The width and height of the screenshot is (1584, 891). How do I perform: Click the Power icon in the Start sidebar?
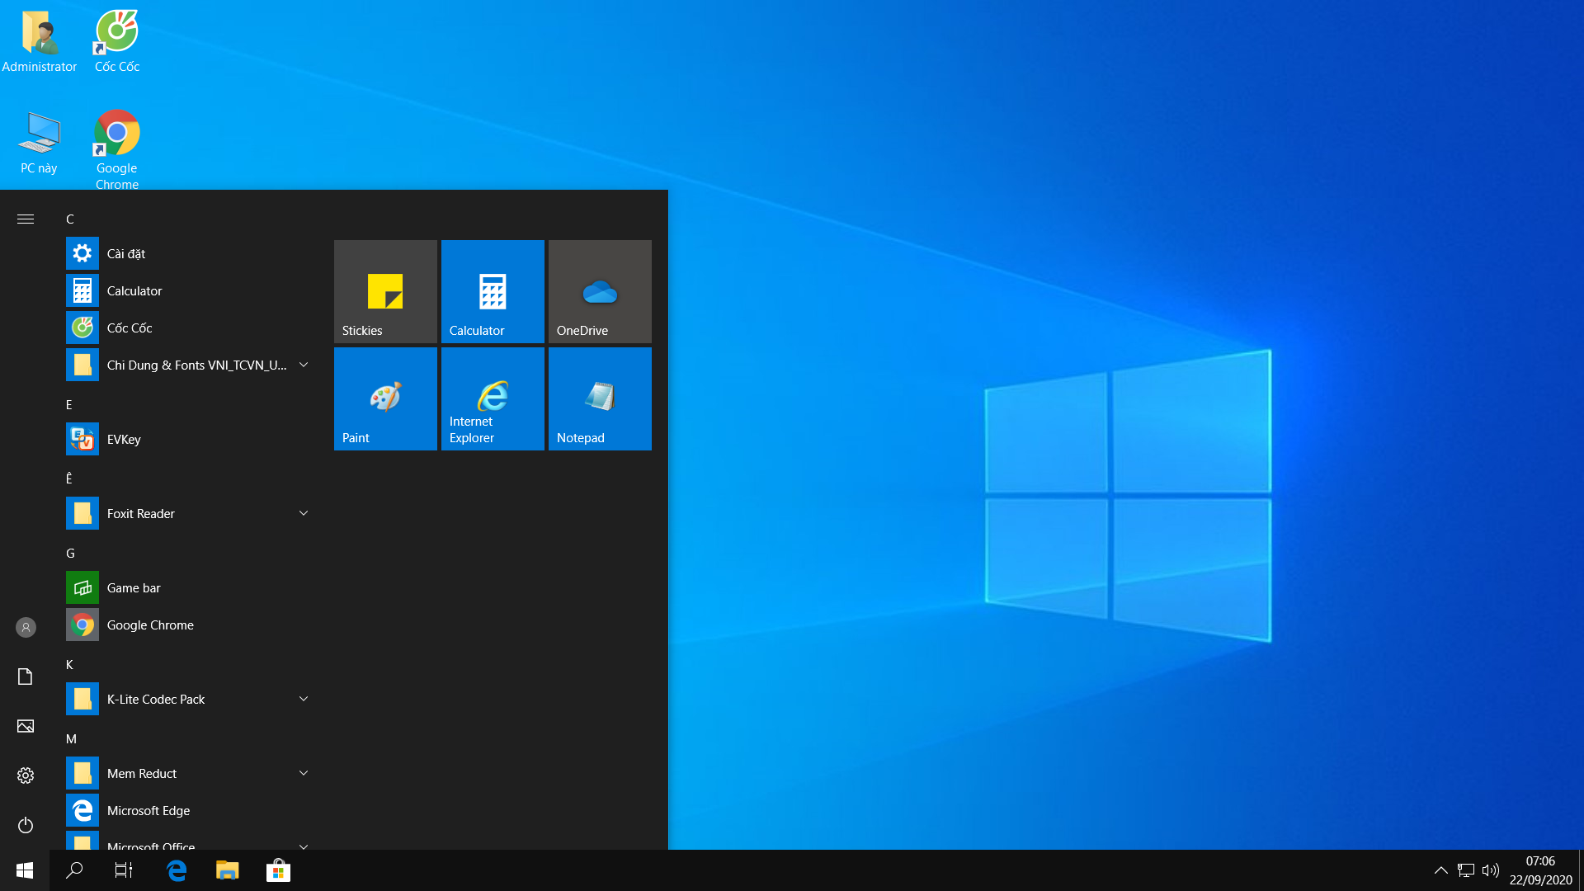point(26,825)
